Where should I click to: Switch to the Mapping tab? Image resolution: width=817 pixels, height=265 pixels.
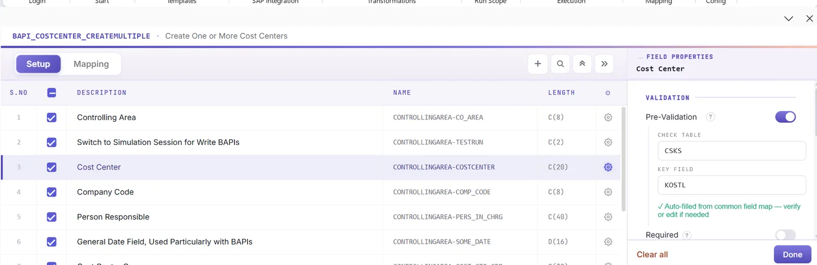(x=91, y=64)
